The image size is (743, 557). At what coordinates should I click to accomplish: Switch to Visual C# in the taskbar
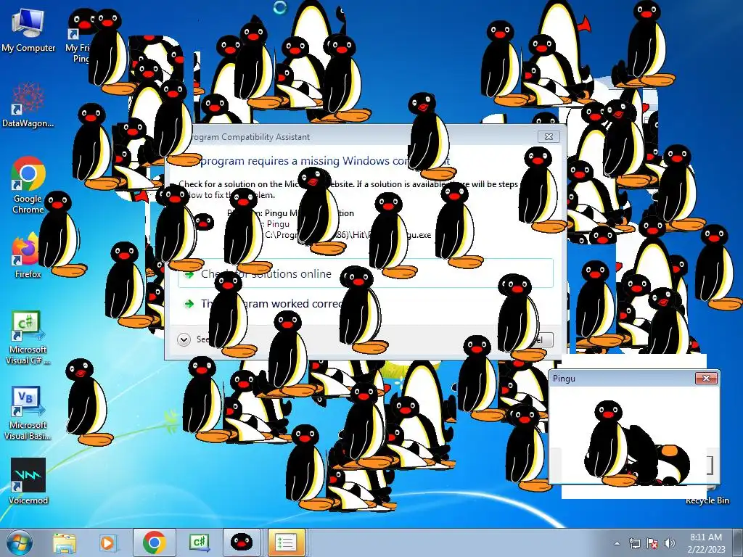point(199,542)
